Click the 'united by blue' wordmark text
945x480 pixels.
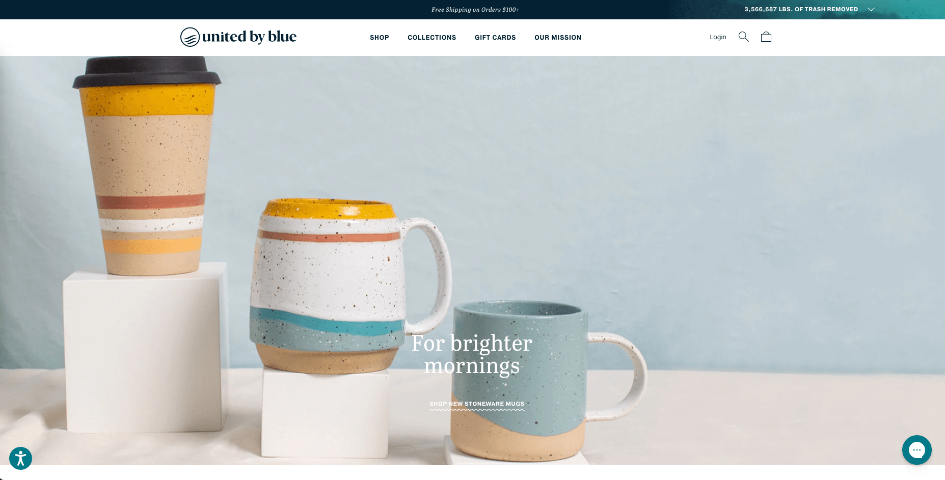[x=249, y=37]
